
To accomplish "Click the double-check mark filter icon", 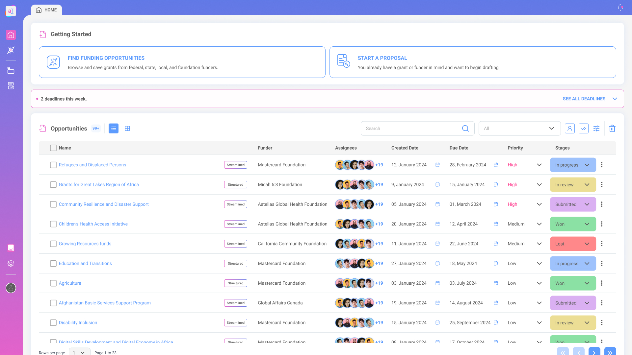I will tap(584, 129).
